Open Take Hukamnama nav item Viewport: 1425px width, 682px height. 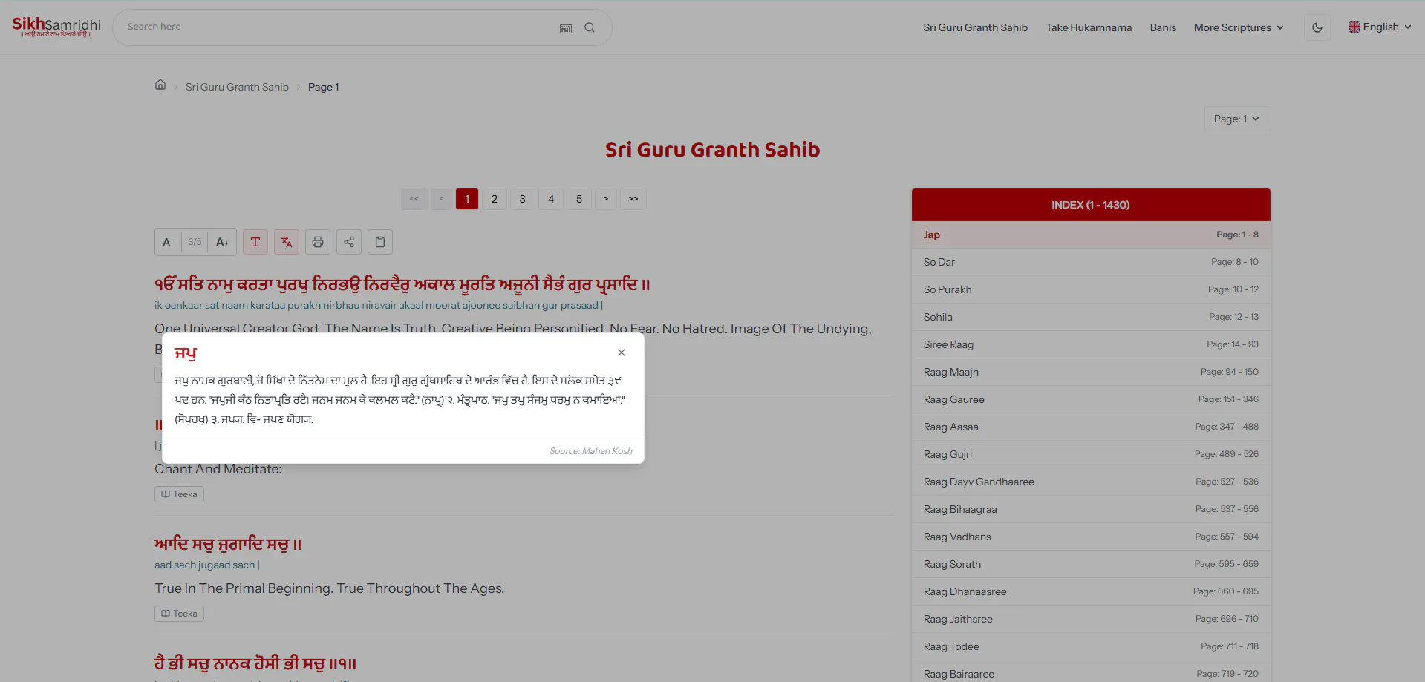pos(1089,27)
